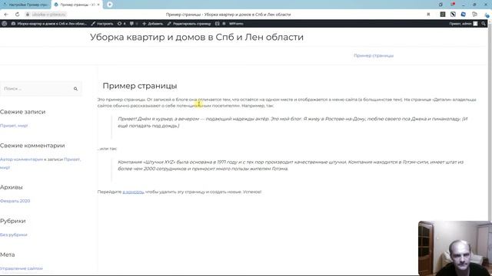The image size is (492, 276).
Task: Open 'Пример страницы' navigation menu link
Action: [x=374, y=55]
